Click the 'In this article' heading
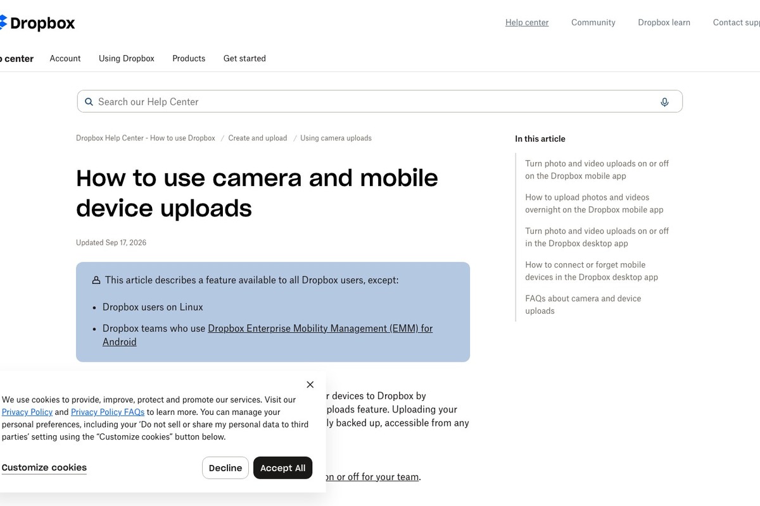 coord(540,139)
